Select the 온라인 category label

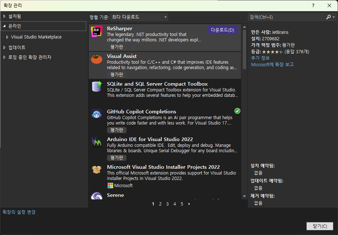click(x=15, y=26)
